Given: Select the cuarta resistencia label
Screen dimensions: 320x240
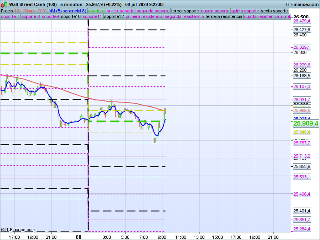Looking at the screenshot, I should pos(262,17).
